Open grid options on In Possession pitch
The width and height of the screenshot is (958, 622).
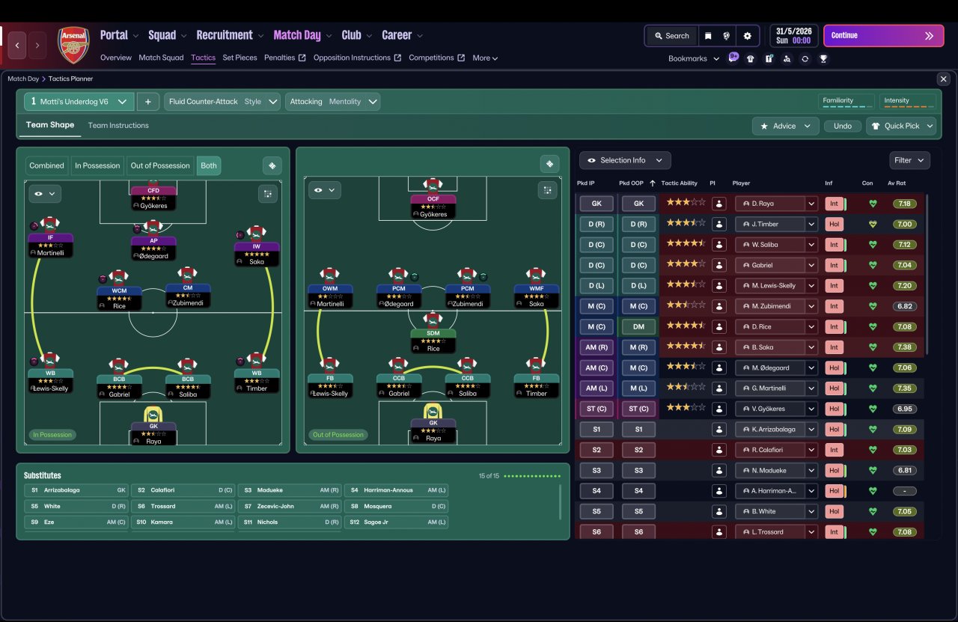coord(268,194)
